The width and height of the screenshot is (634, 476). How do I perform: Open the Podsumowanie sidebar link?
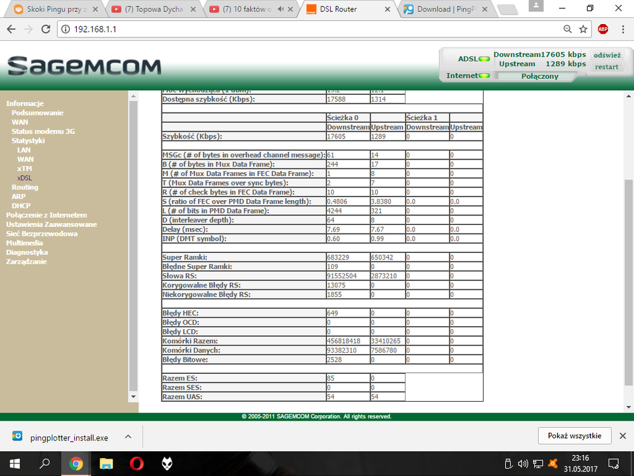coord(37,112)
